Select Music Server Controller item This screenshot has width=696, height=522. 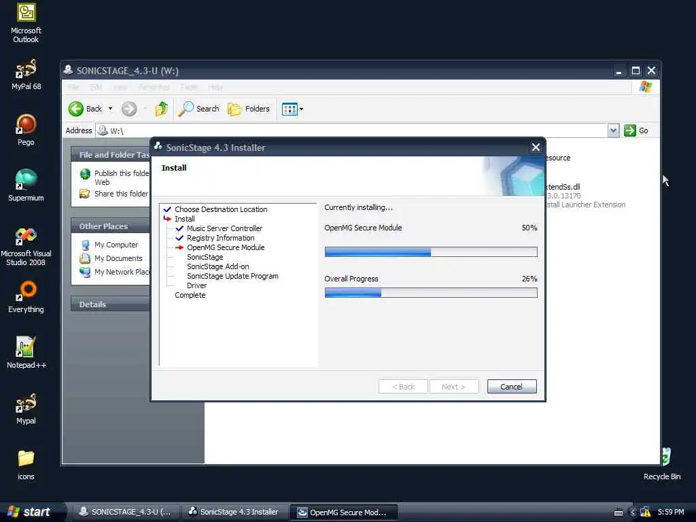click(x=224, y=228)
